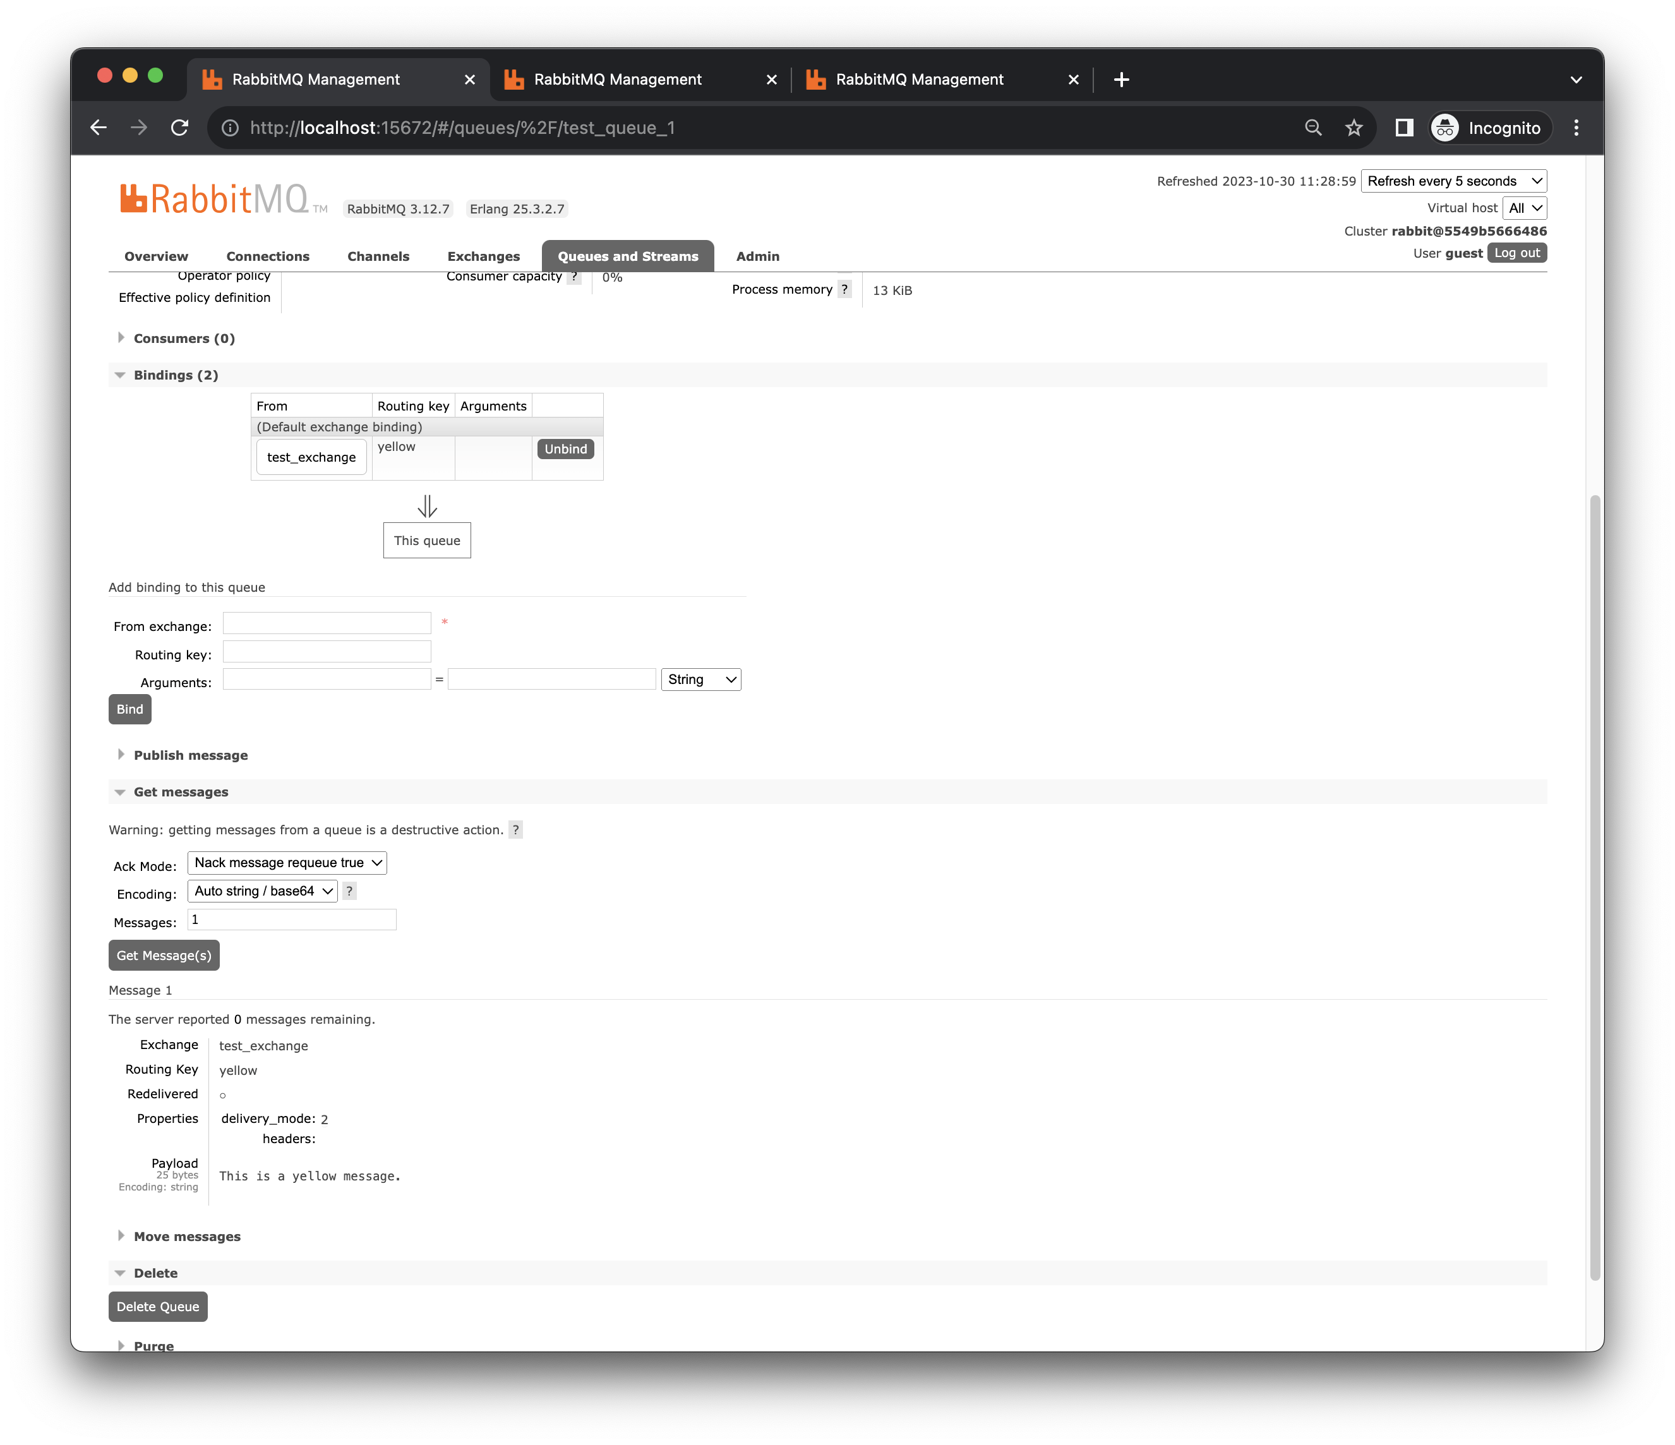Click the RabbitMQ 3.12.7 version label
Viewport: 1675px width, 1445px height.
coord(398,208)
